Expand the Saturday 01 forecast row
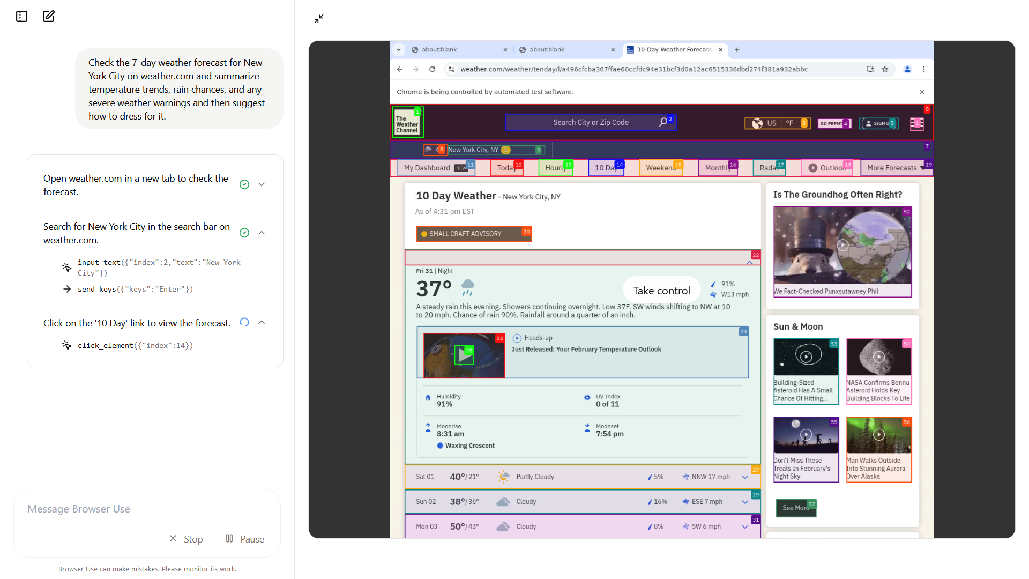This screenshot has height=579, width=1029. pyautogui.click(x=745, y=476)
